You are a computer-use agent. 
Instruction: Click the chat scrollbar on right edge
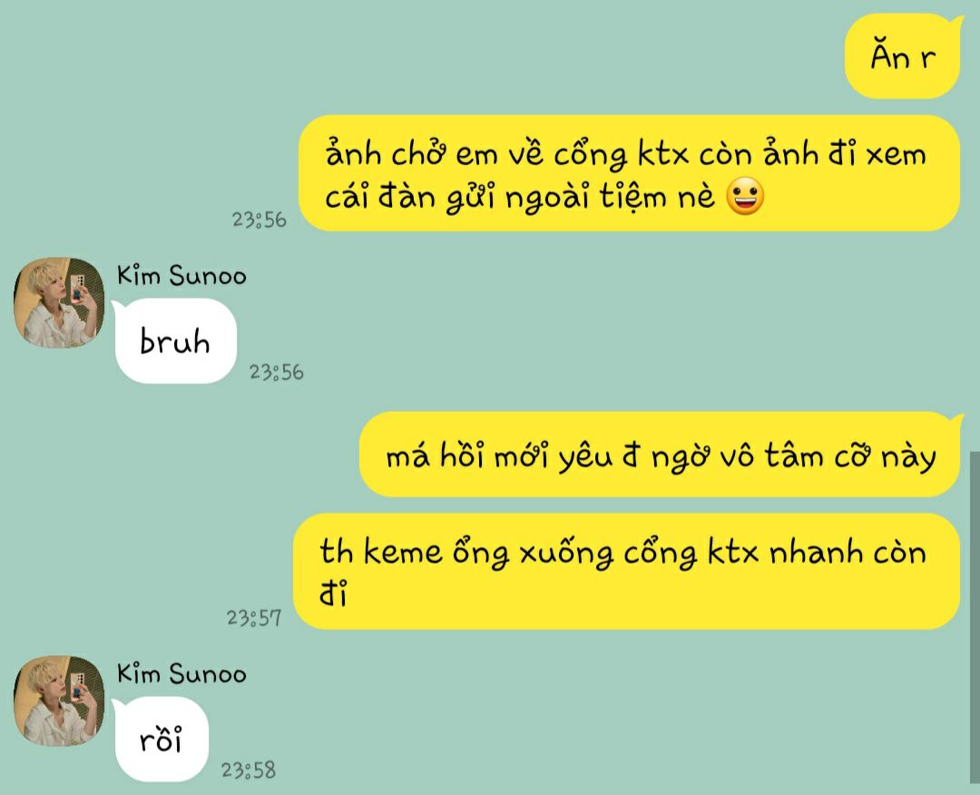tap(975, 617)
